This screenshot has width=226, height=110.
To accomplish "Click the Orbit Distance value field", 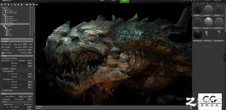I will [x=30, y=50].
